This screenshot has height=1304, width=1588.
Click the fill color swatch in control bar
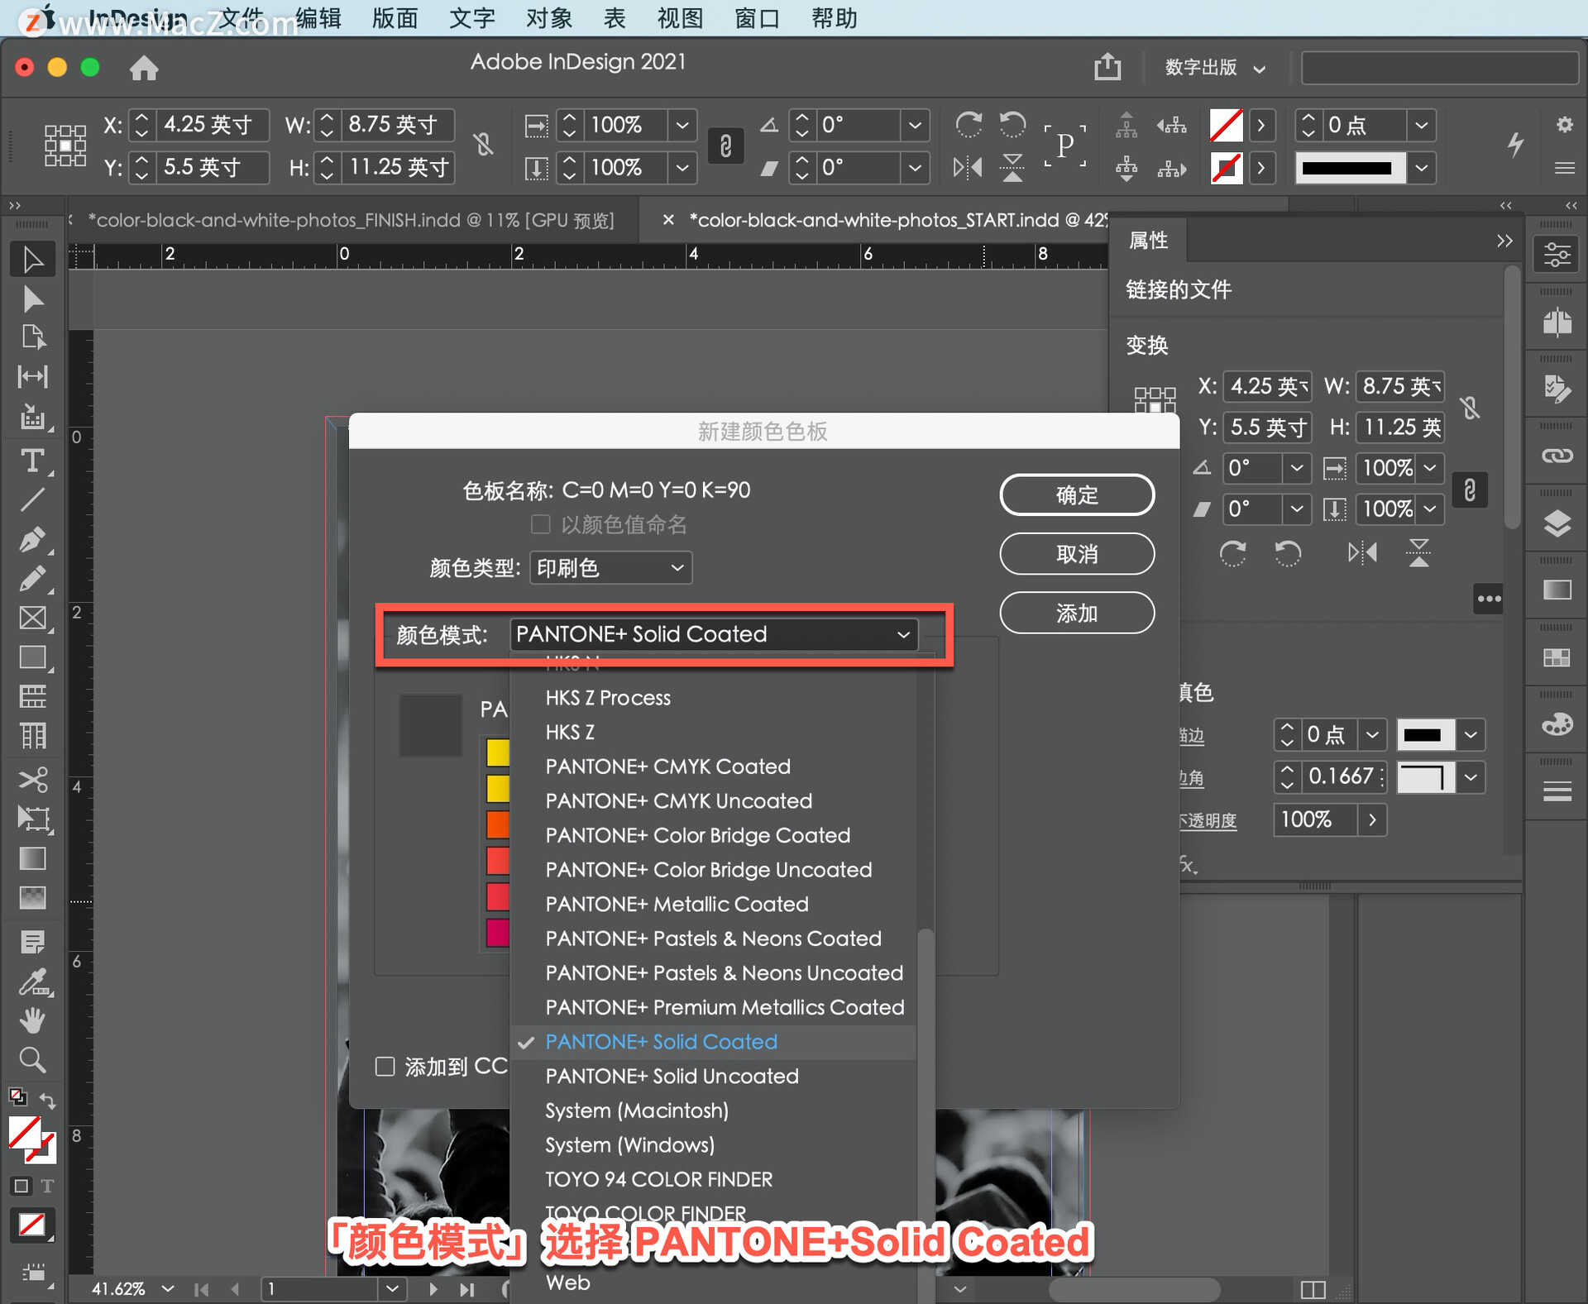(1226, 125)
